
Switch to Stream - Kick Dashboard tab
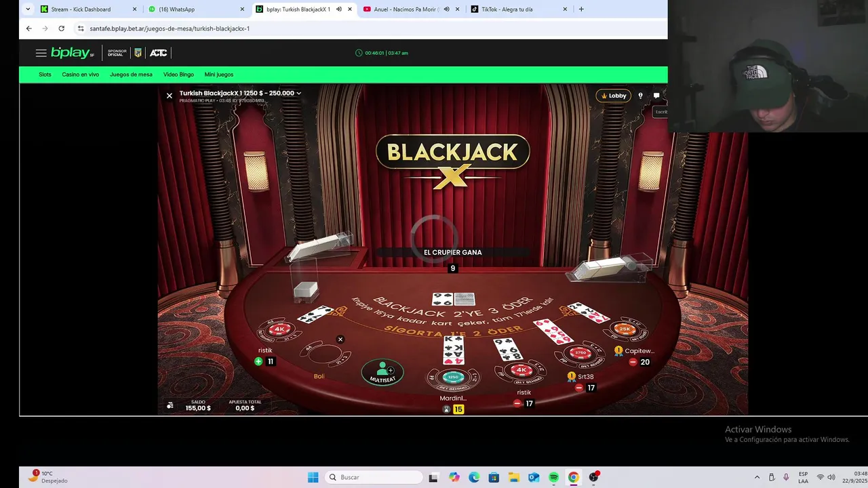pos(88,9)
